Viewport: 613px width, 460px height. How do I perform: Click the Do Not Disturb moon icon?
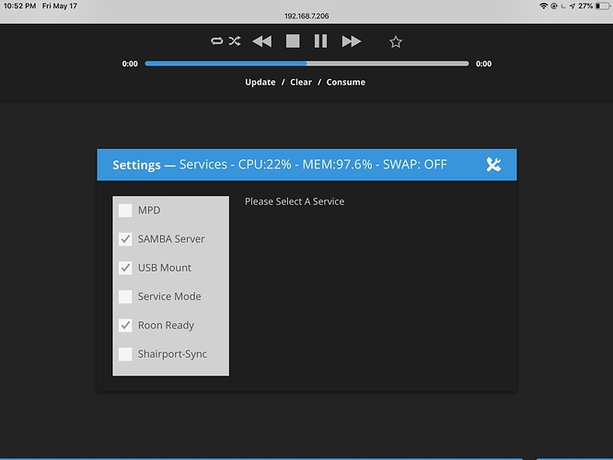pos(563,6)
